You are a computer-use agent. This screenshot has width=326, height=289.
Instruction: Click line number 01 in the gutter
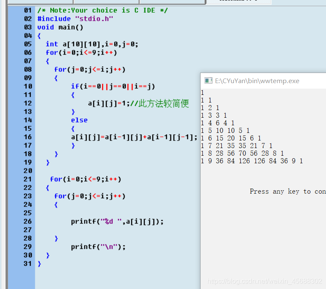tap(28, 11)
